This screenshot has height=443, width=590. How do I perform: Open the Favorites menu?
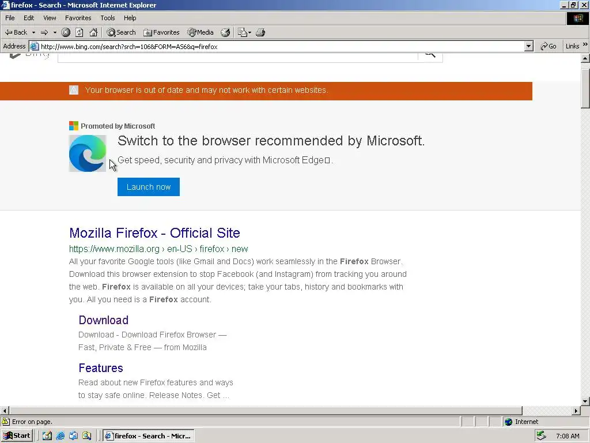pos(78,18)
